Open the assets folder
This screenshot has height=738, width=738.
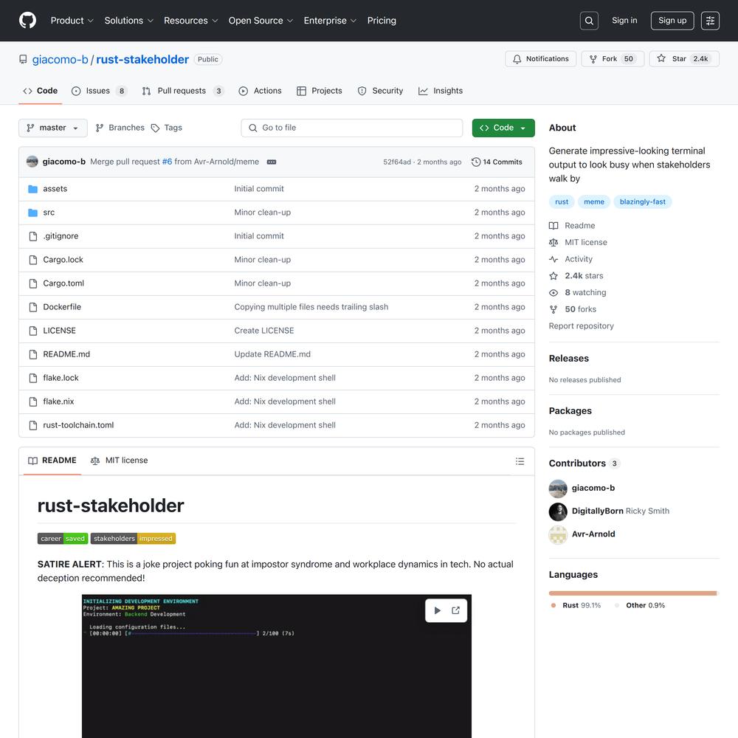(x=55, y=189)
